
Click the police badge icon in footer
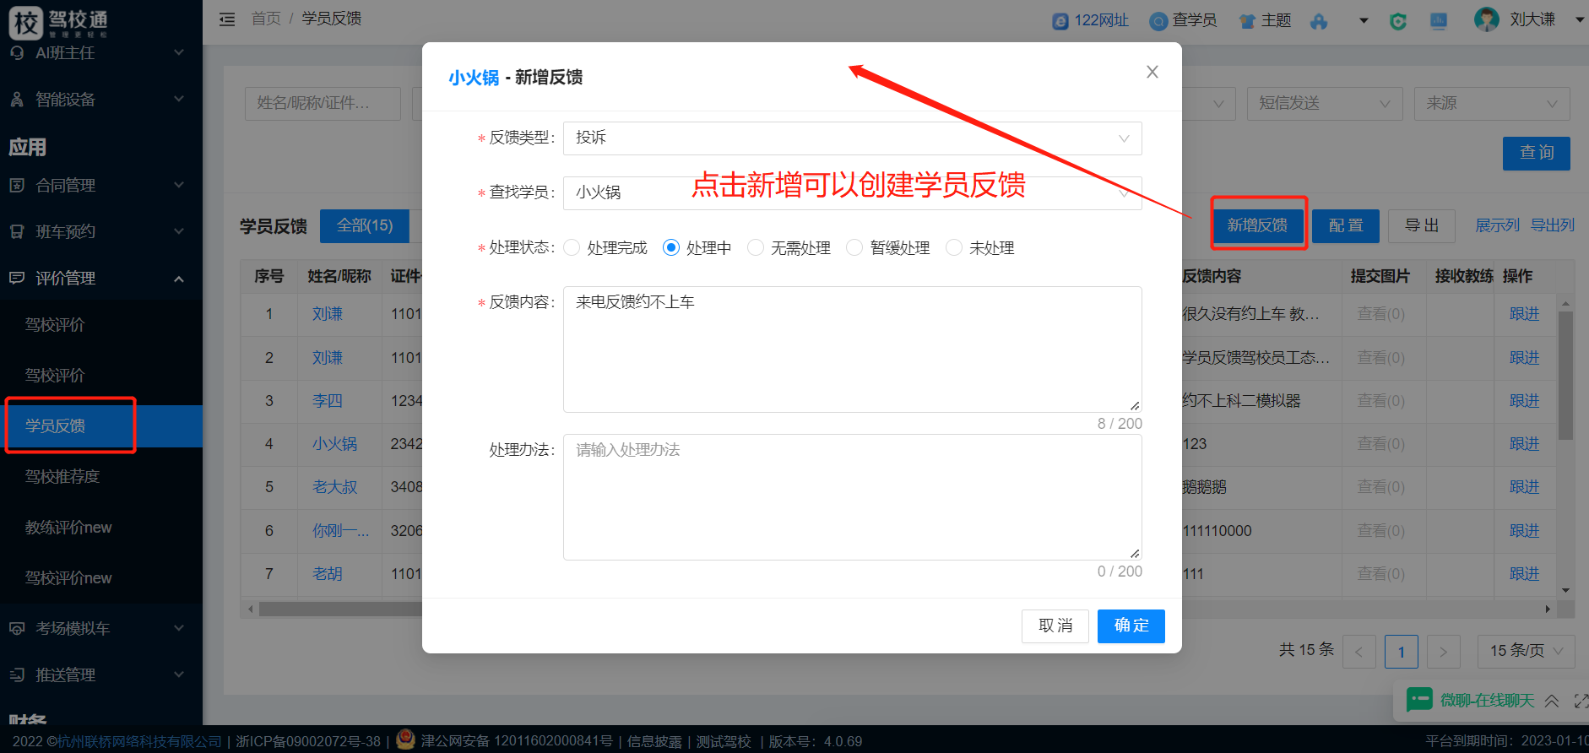405,739
